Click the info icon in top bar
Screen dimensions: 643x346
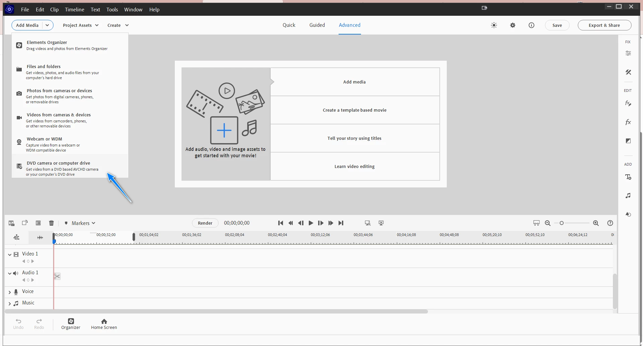(531, 25)
